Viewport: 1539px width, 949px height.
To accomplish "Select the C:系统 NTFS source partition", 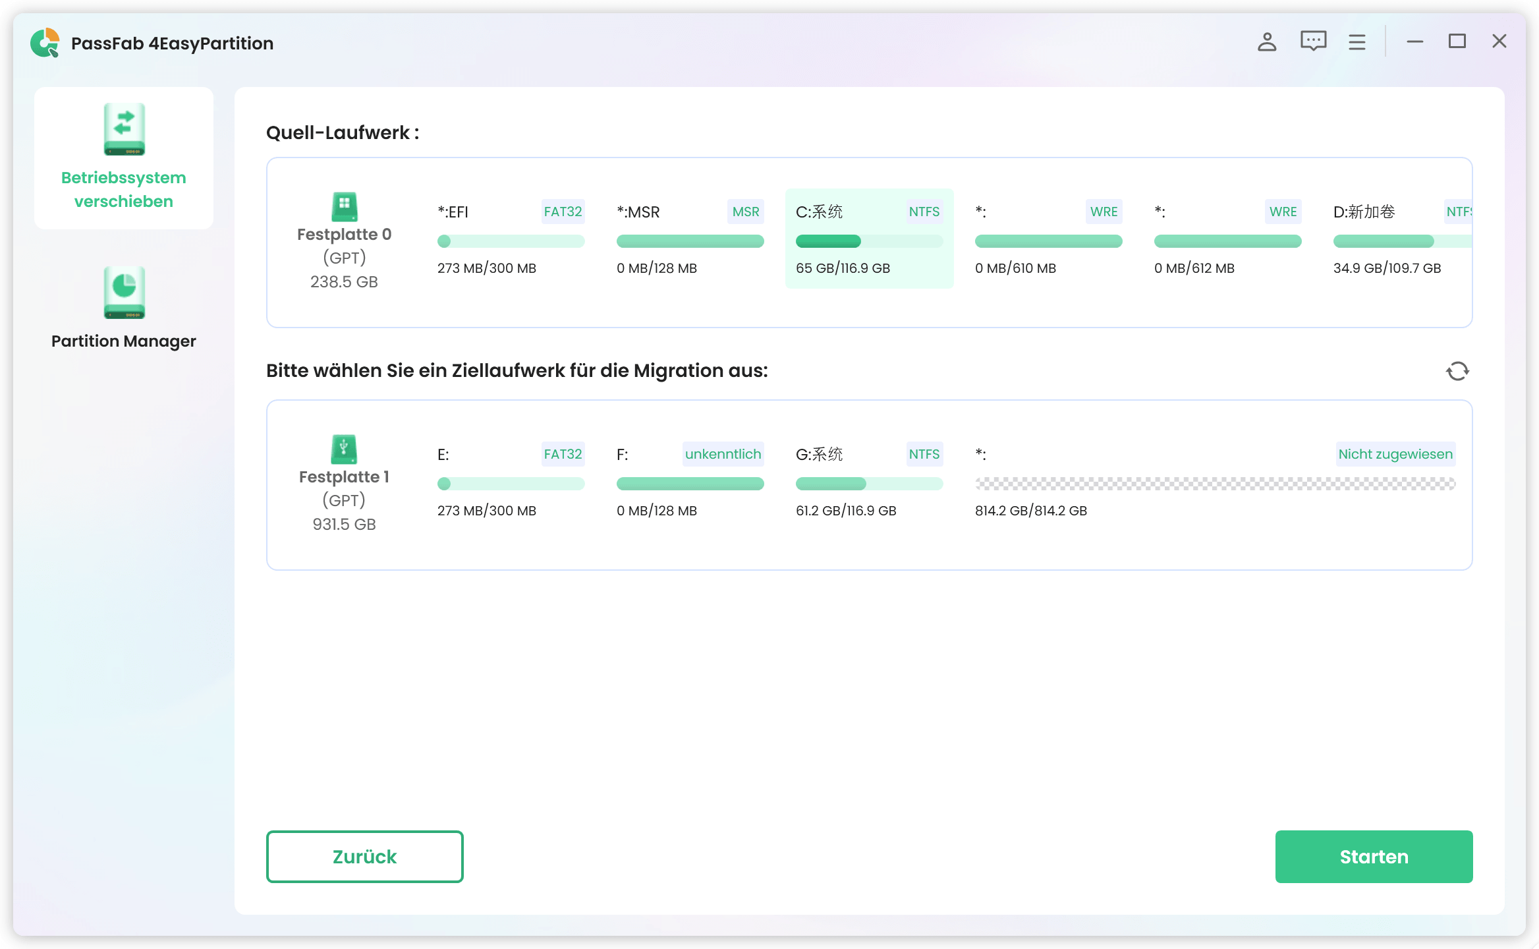I will [869, 239].
